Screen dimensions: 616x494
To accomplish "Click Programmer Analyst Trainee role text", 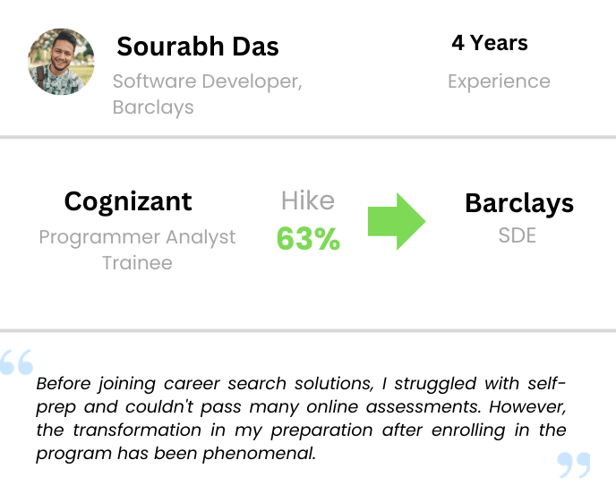I will click(x=137, y=250).
